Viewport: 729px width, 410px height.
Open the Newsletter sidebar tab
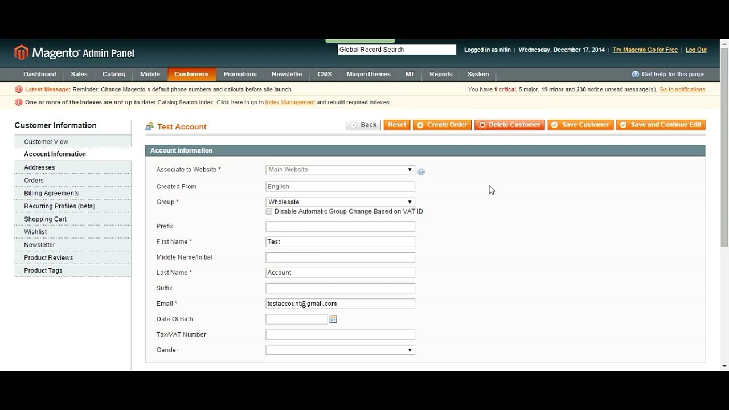click(x=73, y=245)
